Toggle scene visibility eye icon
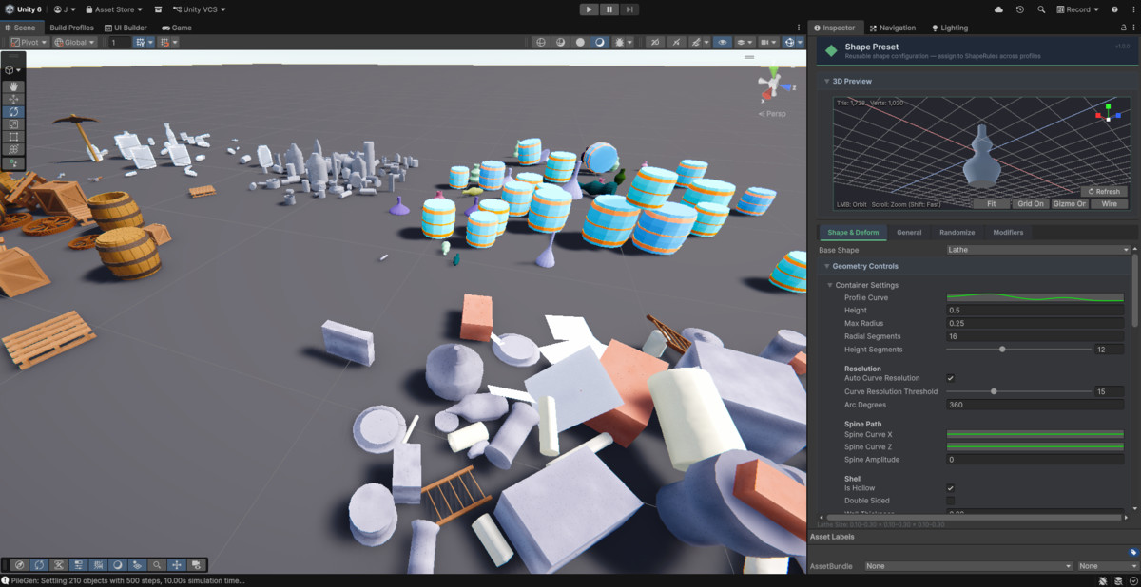Screen dimensions: 1141x587 pyautogui.click(x=722, y=42)
